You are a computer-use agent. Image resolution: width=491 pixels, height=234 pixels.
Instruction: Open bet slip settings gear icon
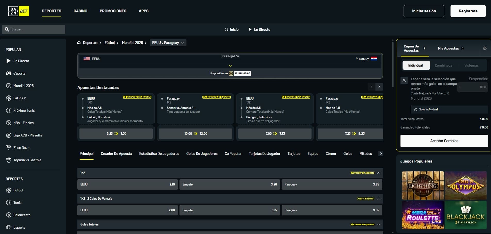[485, 48]
